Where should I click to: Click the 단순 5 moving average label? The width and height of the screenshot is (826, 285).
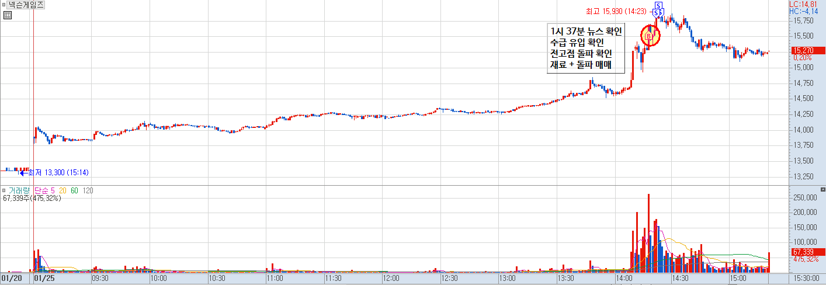coord(44,190)
